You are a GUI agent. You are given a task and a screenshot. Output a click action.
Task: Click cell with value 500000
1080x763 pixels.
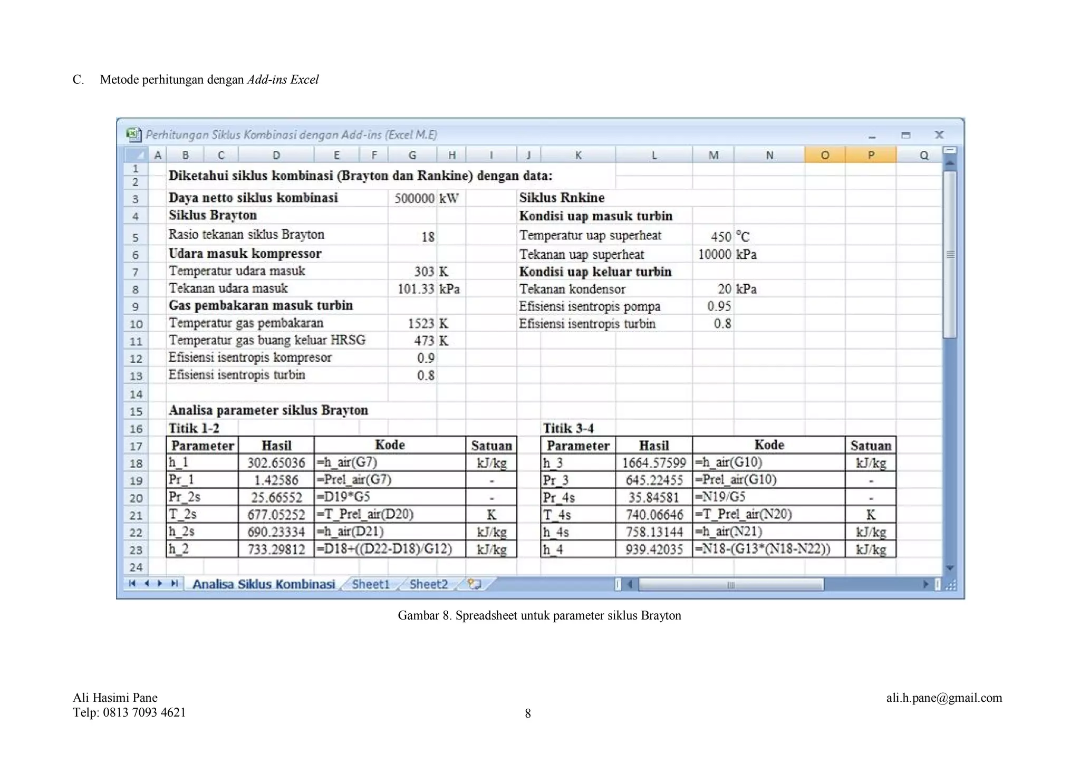(413, 198)
